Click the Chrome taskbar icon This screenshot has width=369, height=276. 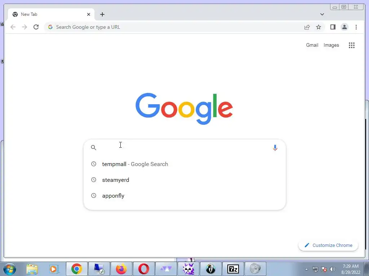point(76,269)
